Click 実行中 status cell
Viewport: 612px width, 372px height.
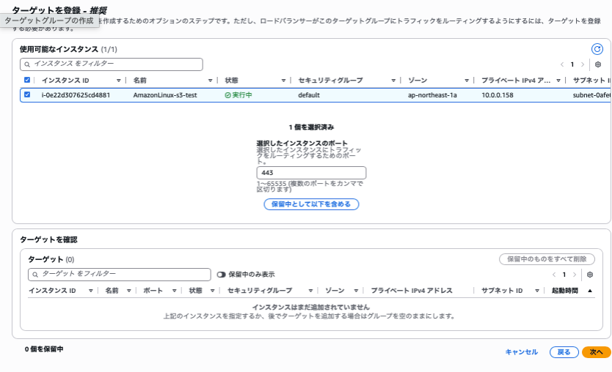[238, 95]
